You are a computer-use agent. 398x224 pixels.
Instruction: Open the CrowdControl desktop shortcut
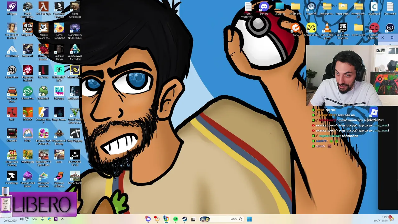[x=311, y=30]
